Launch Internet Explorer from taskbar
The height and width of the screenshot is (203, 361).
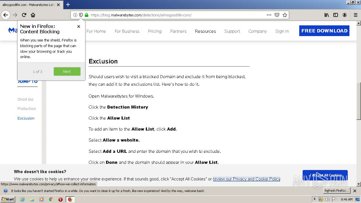point(22,199)
